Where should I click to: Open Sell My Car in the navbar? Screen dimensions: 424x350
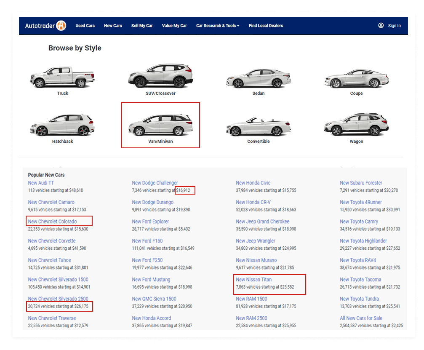(142, 26)
